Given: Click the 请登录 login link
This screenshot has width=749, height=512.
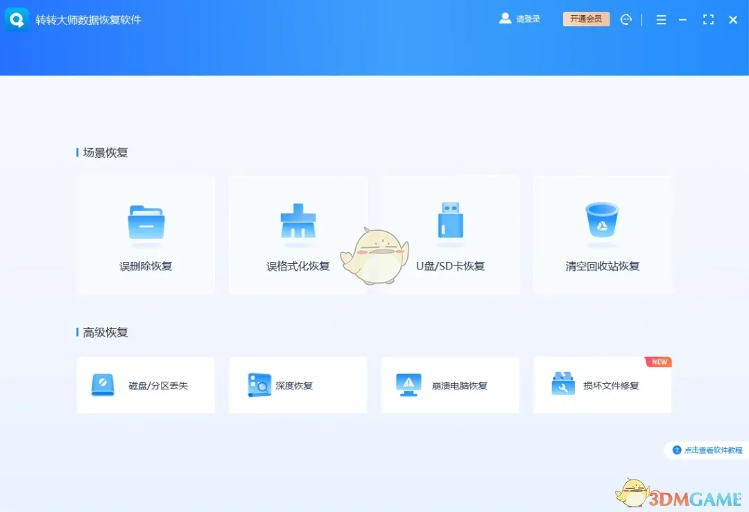Looking at the screenshot, I should (x=527, y=19).
